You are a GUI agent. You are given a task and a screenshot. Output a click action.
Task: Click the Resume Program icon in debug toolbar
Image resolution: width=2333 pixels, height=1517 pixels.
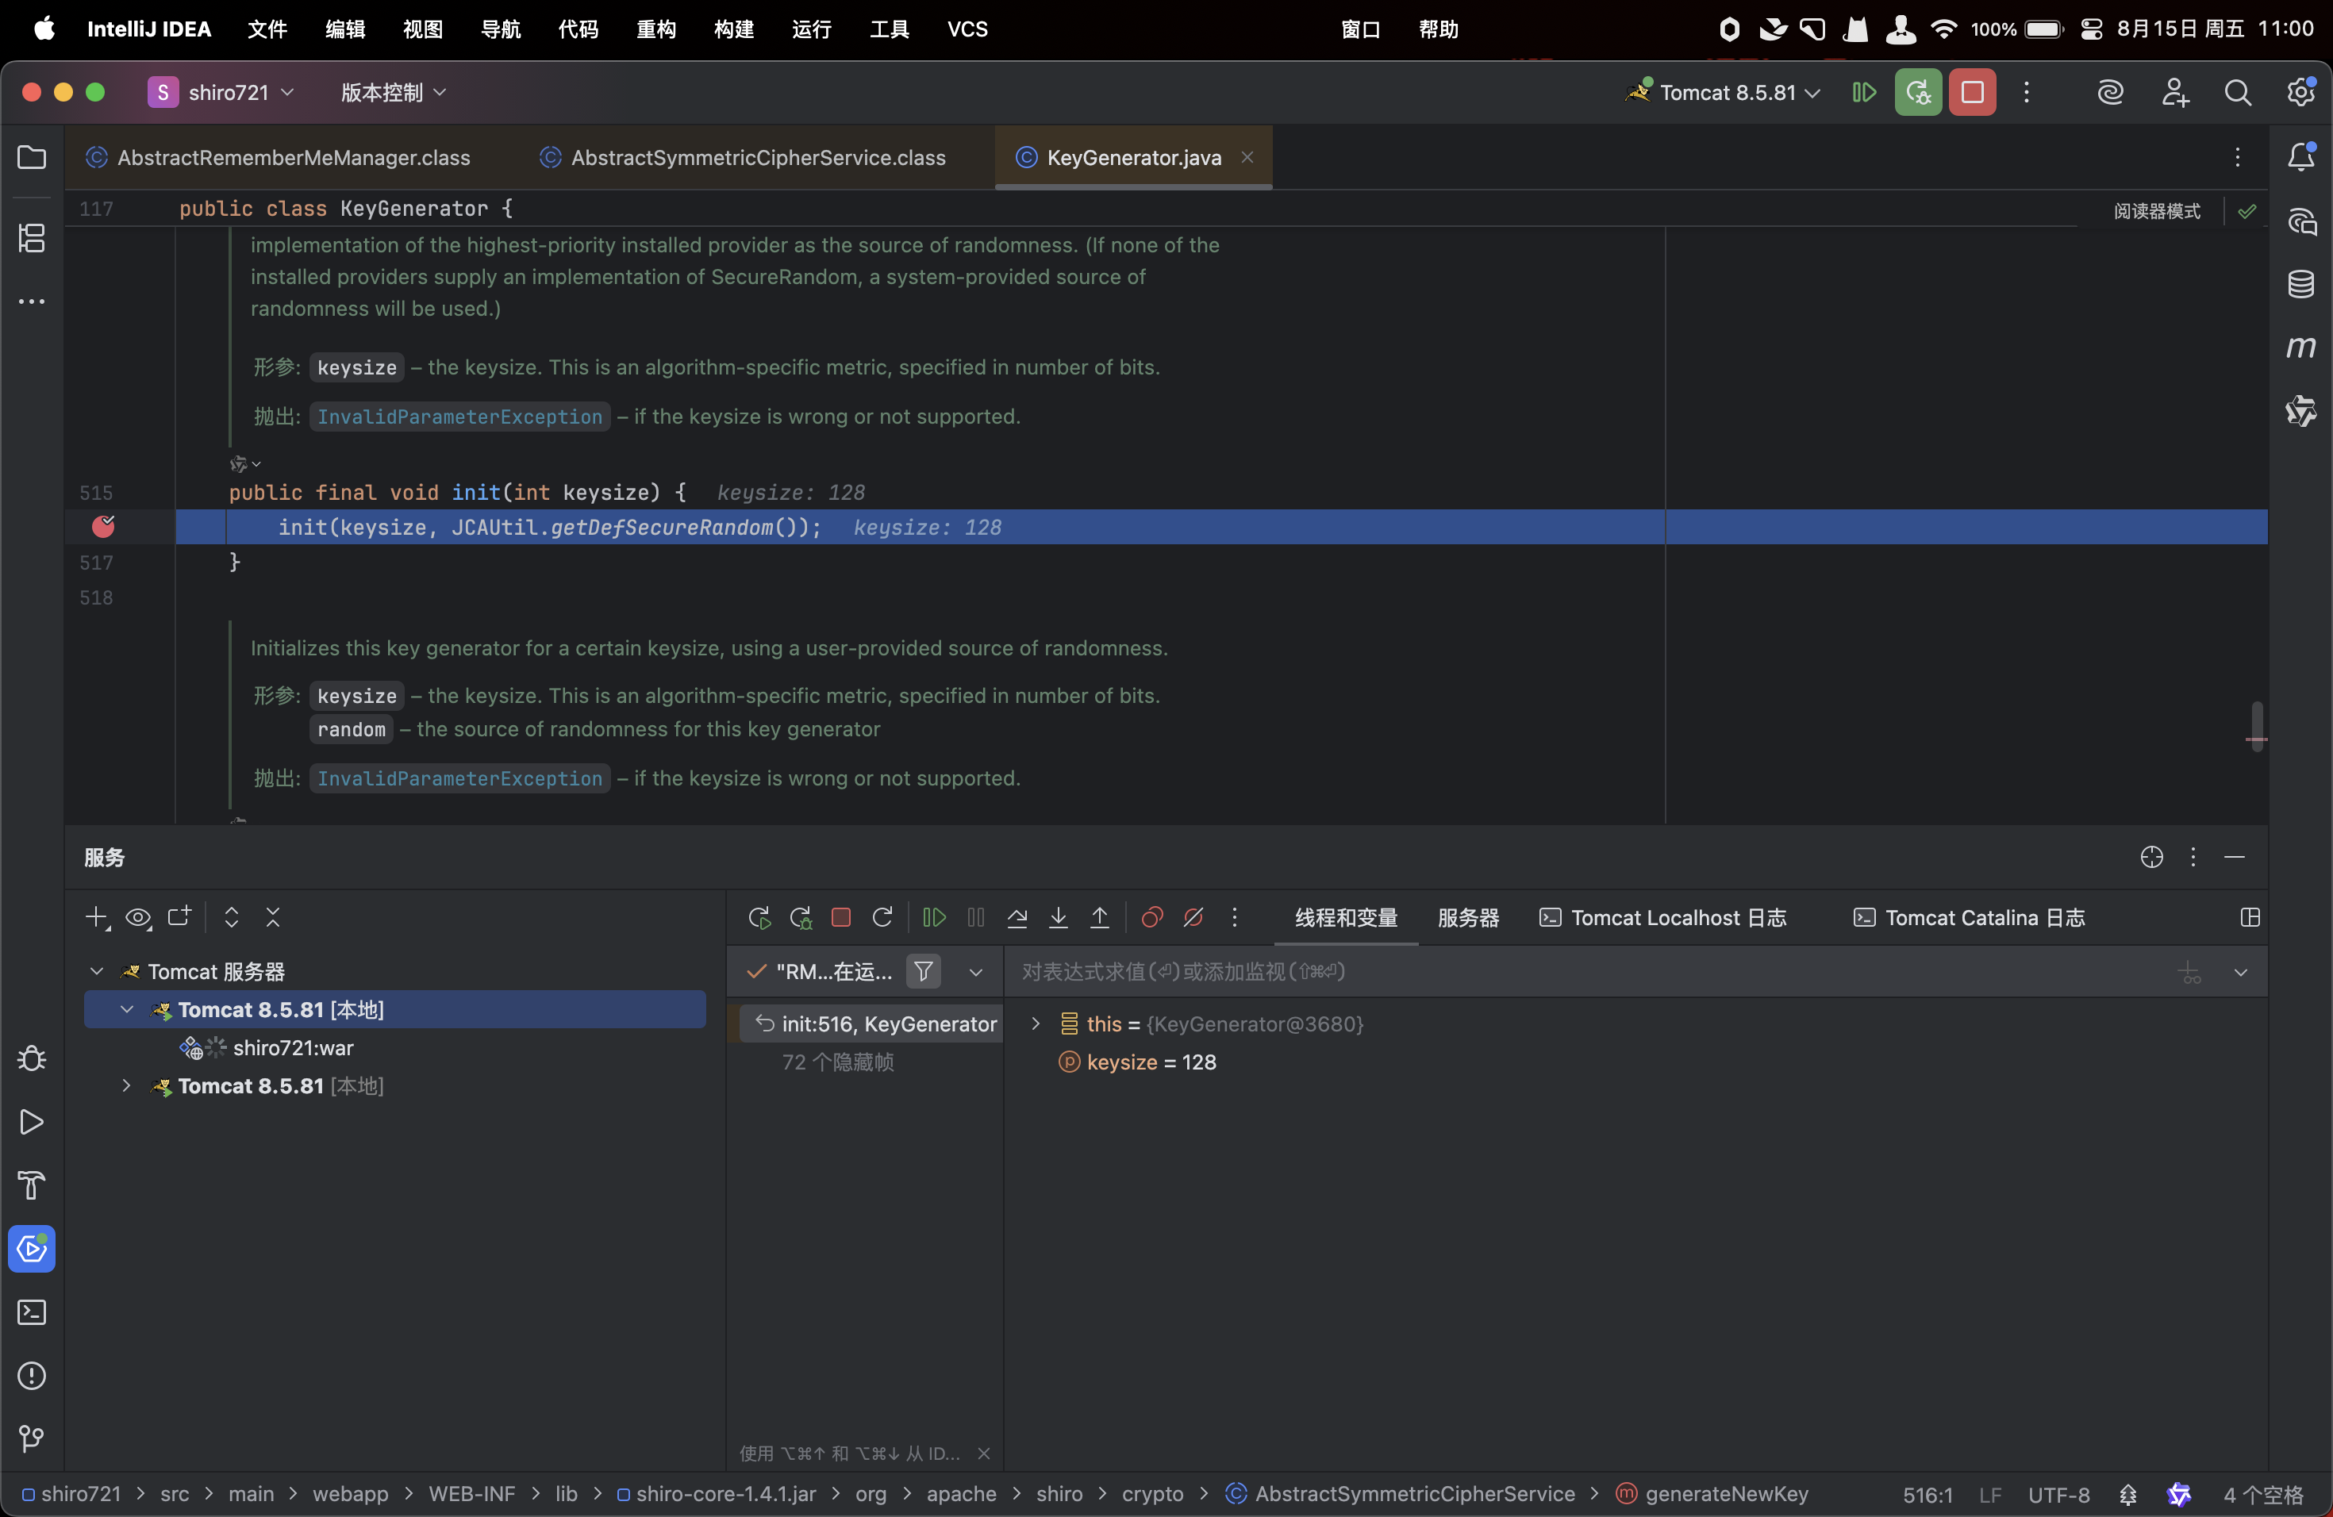(x=934, y=917)
